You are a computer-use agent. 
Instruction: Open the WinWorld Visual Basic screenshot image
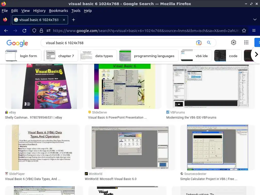130,148
